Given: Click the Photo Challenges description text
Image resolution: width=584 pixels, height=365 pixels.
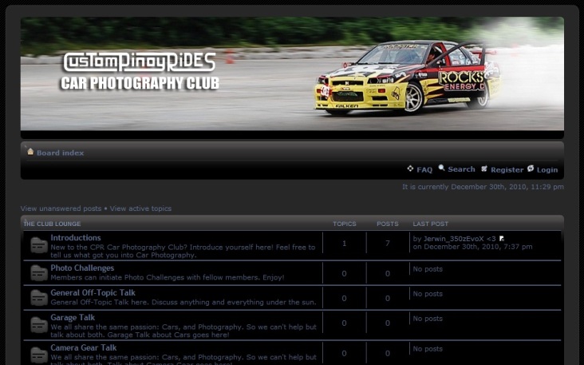Looking at the screenshot, I should pos(168,277).
